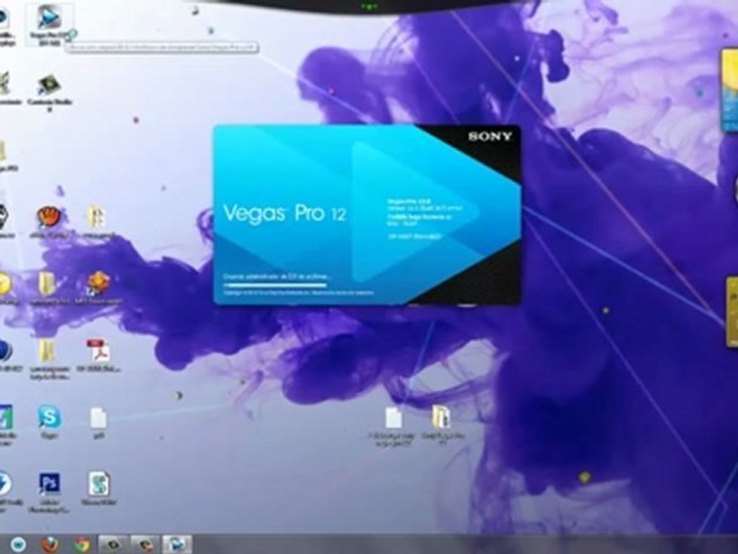The height and width of the screenshot is (554, 738).
Task: Click the Vegas Pro 12 splash screen
Action: pyautogui.click(x=367, y=215)
